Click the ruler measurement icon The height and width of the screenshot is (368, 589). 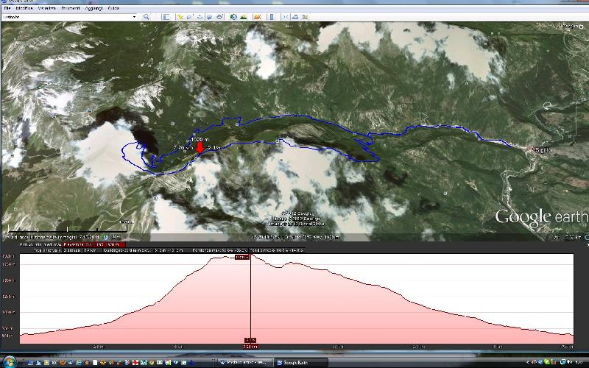click(x=272, y=17)
